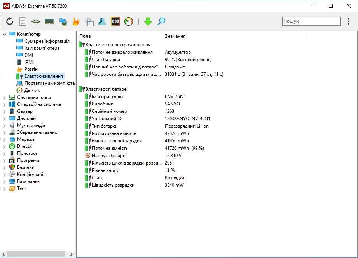Open the OSD panel icon

pyautogui.click(x=115, y=21)
